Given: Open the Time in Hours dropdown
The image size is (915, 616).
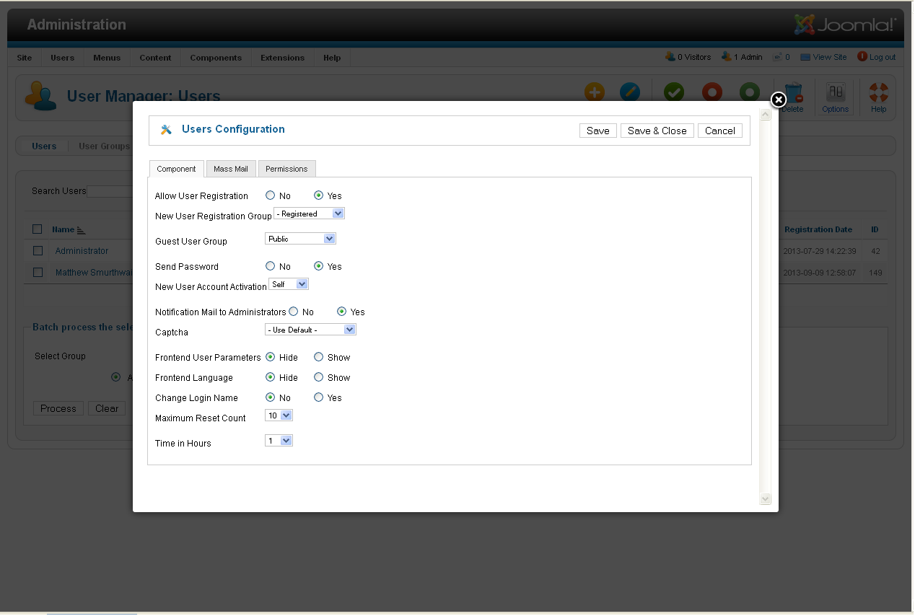Looking at the screenshot, I should [279, 441].
